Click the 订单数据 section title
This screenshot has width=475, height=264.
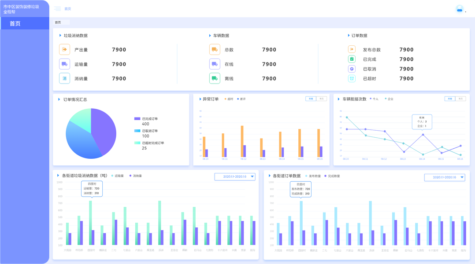pos(359,35)
